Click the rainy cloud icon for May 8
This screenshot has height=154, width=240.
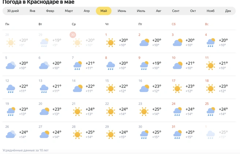pyautogui.click(x=110, y=66)
